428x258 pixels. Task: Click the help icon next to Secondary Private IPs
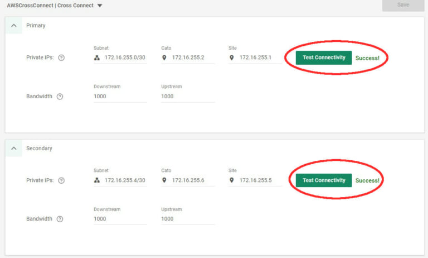coord(62,180)
